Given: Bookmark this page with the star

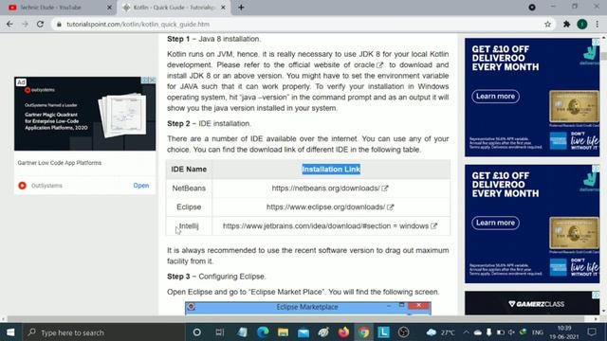Looking at the screenshot, I should pyautogui.click(x=547, y=24).
